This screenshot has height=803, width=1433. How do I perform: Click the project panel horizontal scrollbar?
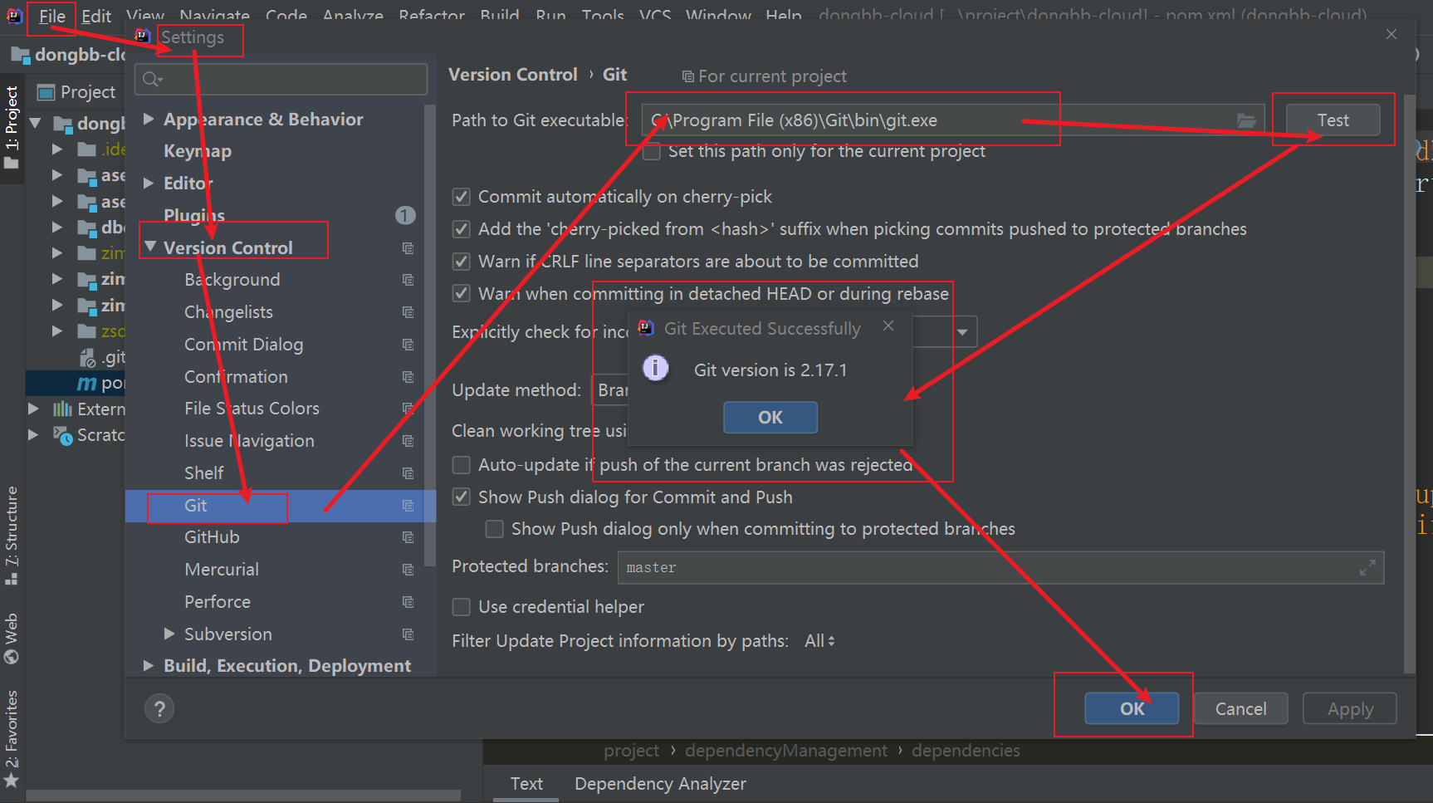click(243, 796)
